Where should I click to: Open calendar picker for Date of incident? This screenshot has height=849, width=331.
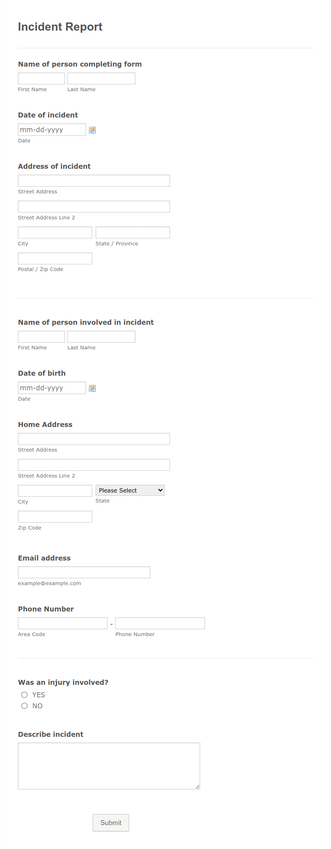[92, 130]
